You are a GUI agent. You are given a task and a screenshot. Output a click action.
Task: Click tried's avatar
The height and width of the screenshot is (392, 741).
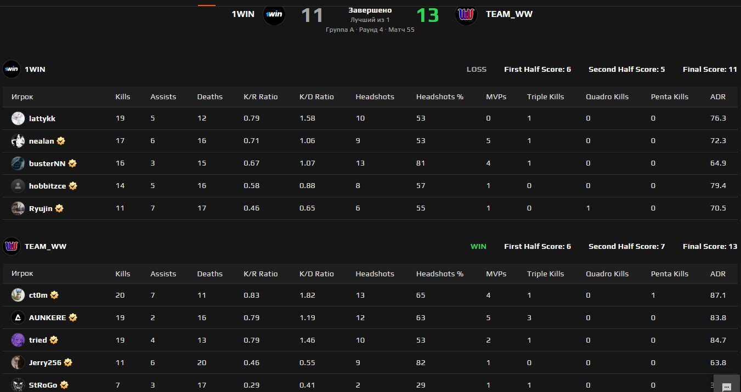(18, 340)
